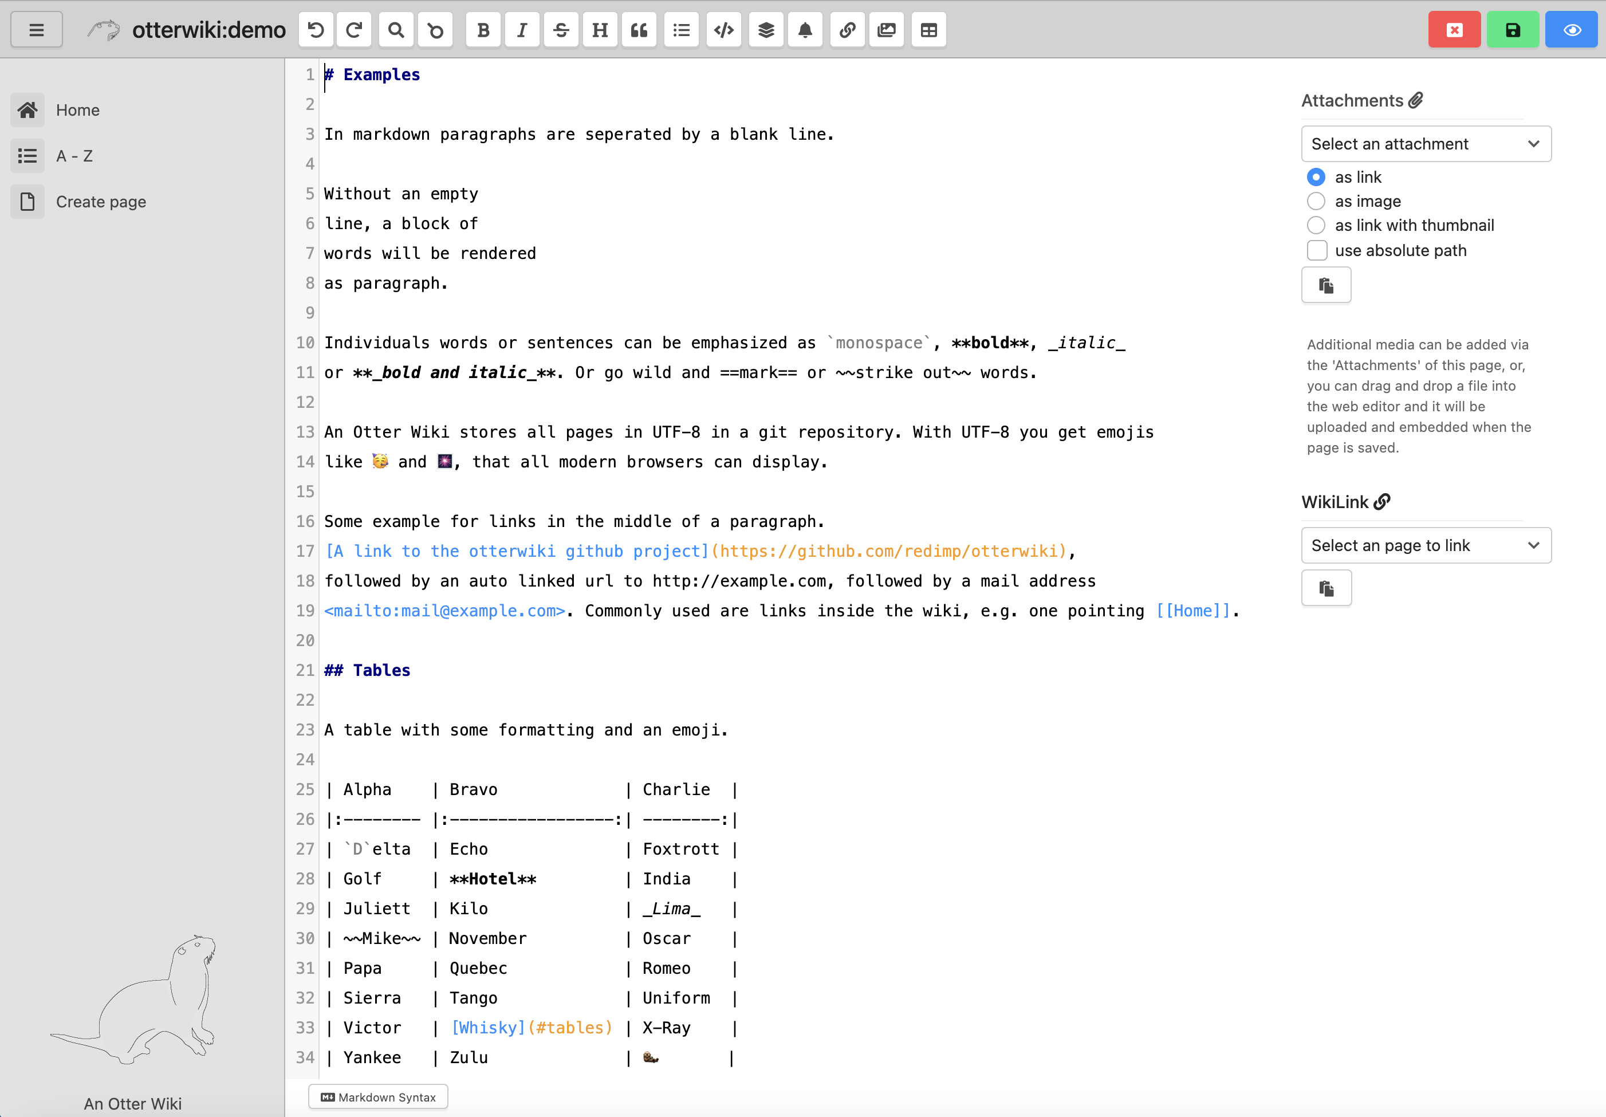
Task: Open 'Select an page to link' dropdown
Action: pos(1426,545)
